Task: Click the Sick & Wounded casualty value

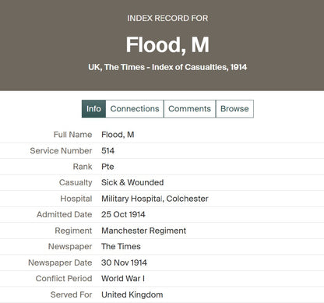Action: pyautogui.click(x=132, y=182)
